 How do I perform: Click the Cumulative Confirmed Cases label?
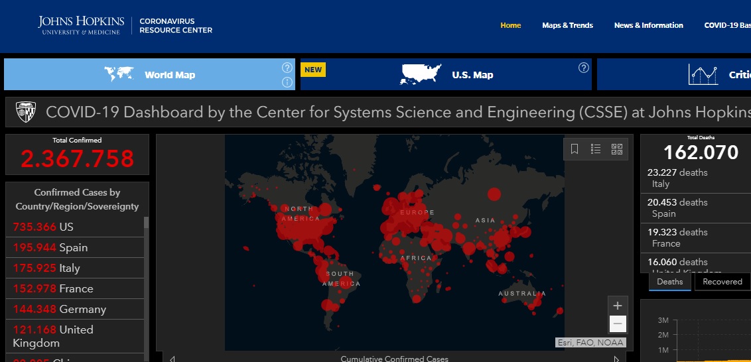[395, 359]
